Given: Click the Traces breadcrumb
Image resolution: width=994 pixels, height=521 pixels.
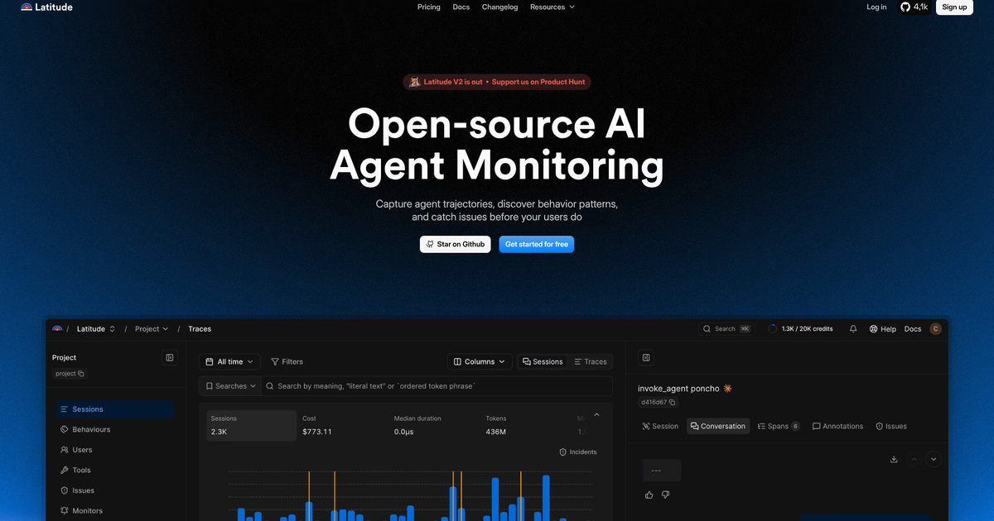Looking at the screenshot, I should click(200, 329).
